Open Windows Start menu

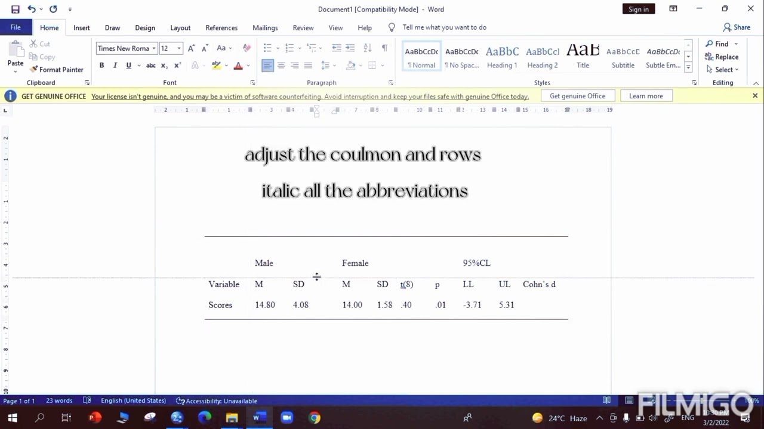[13, 418]
